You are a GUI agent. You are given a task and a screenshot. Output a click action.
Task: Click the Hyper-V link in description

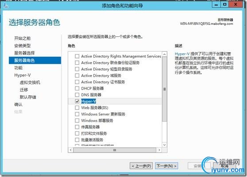(182, 54)
